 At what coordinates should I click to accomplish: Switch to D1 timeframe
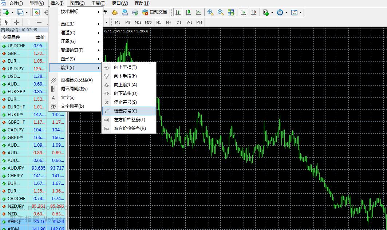coord(179,22)
